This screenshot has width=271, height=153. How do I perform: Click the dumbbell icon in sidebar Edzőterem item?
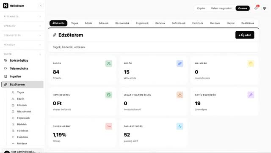pyautogui.click(x=6, y=85)
